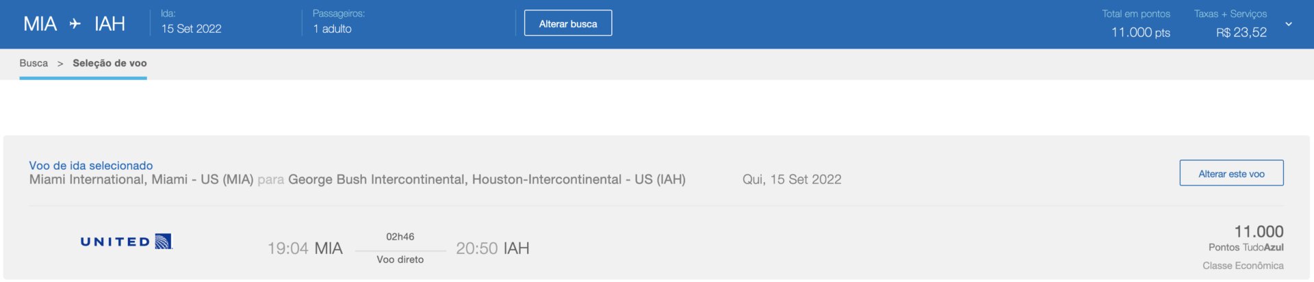The width and height of the screenshot is (1314, 282).
Task: Click the United airline logo
Action: click(127, 242)
